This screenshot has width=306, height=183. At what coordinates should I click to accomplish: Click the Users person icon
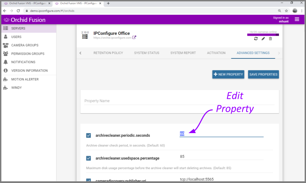click(6, 37)
